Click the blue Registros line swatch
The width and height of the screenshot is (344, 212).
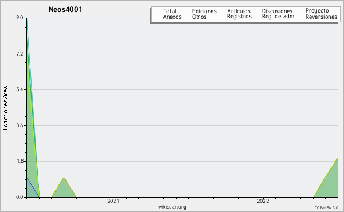pos(221,17)
